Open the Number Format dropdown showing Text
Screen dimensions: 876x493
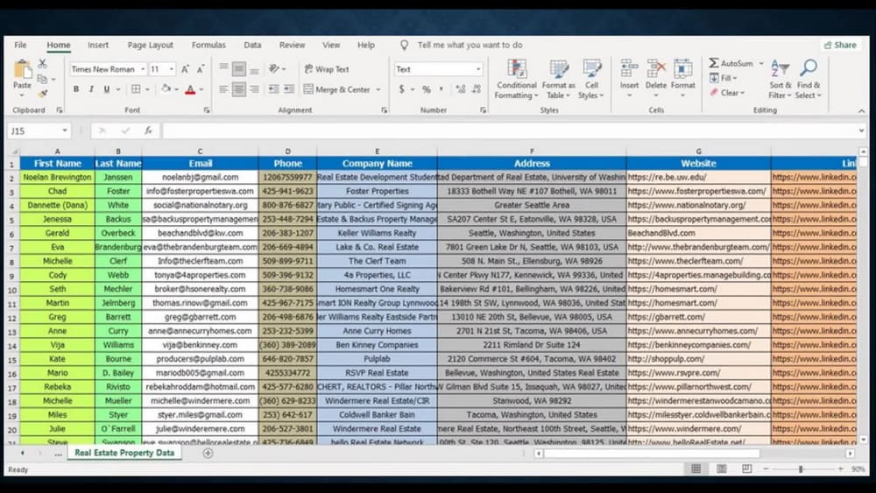478,69
